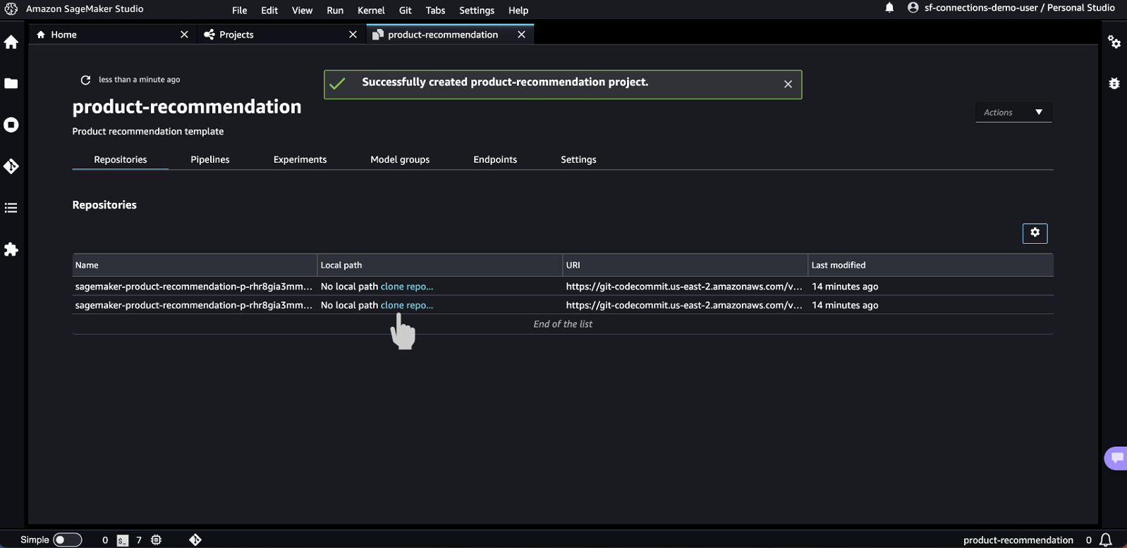Close the Projects tab
The height and width of the screenshot is (548, 1127).
click(353, 35)
